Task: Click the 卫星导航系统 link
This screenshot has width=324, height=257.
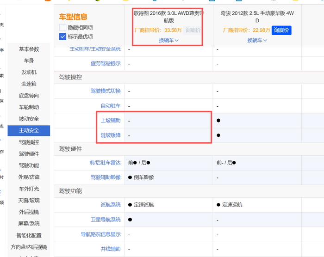Action: click(106, 220)
